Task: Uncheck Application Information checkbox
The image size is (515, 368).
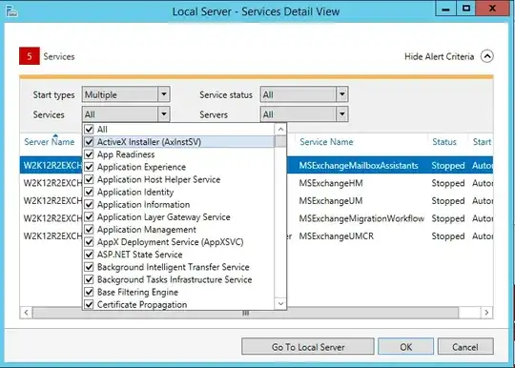Action: [89, 204]
